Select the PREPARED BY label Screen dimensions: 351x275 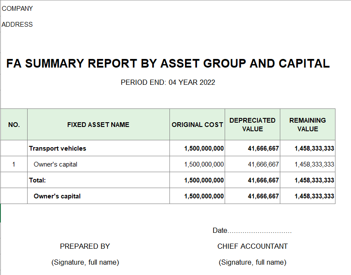coord(85,246)
